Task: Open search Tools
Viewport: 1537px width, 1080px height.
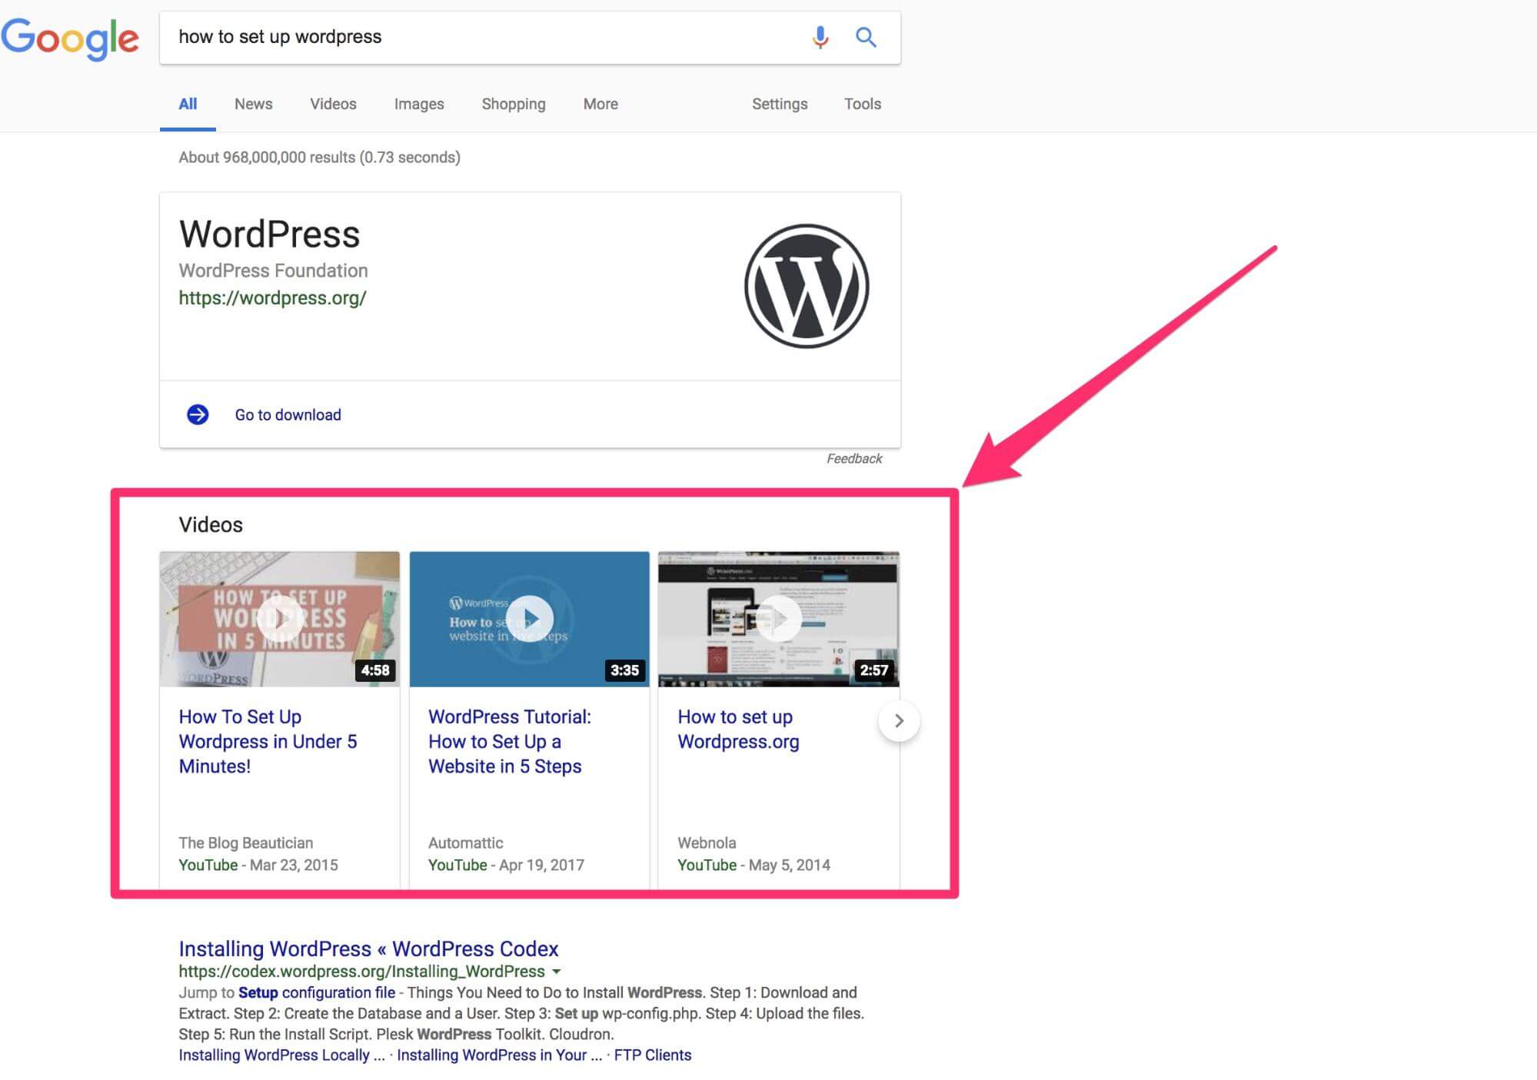Action: click(863, 104)
